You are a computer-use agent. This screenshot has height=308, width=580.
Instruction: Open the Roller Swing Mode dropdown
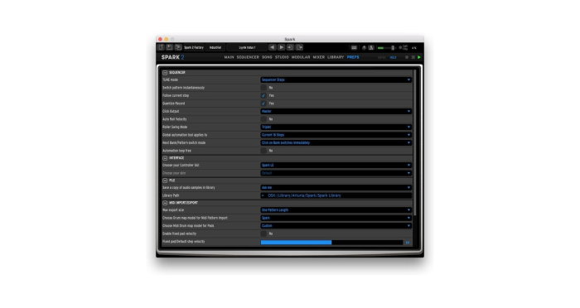pyautogui.click(x=336, y=127)
